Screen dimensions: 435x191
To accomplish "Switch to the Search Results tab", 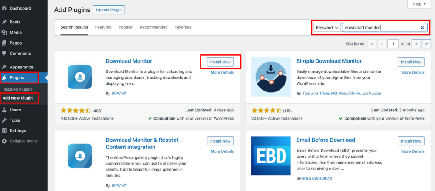I will click(74, 27).
